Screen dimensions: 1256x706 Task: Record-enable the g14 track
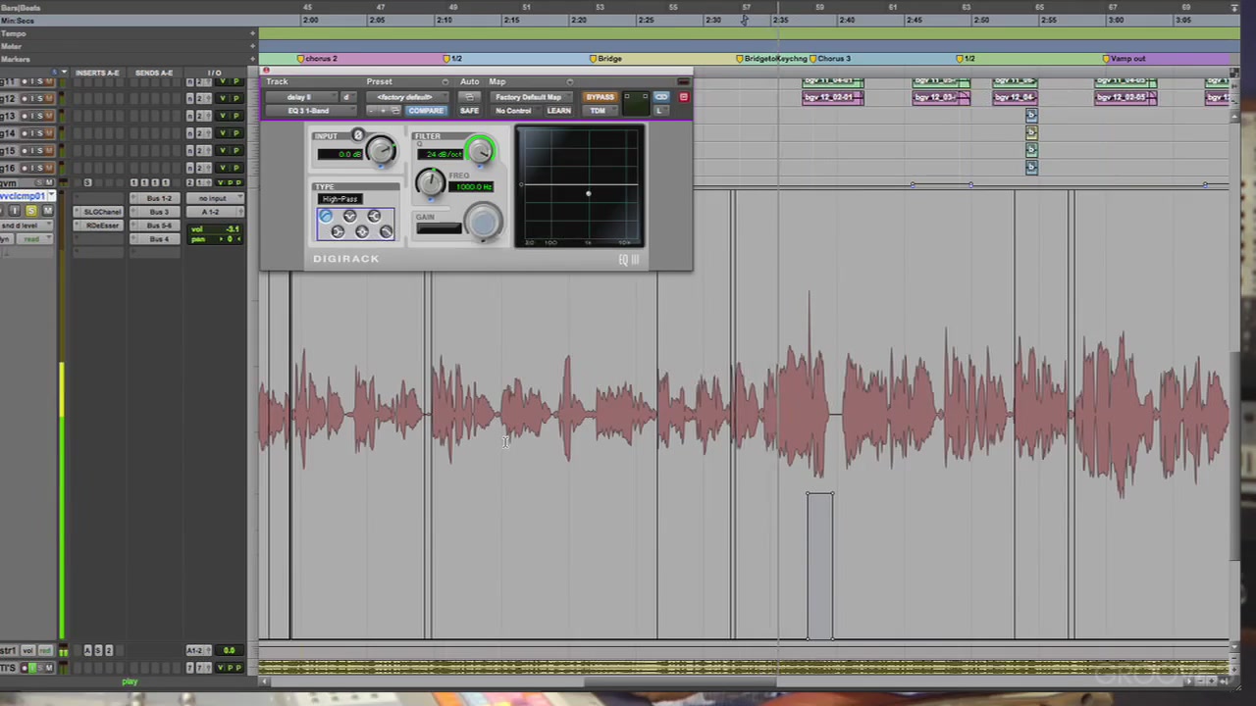click(x=25, y=133)
